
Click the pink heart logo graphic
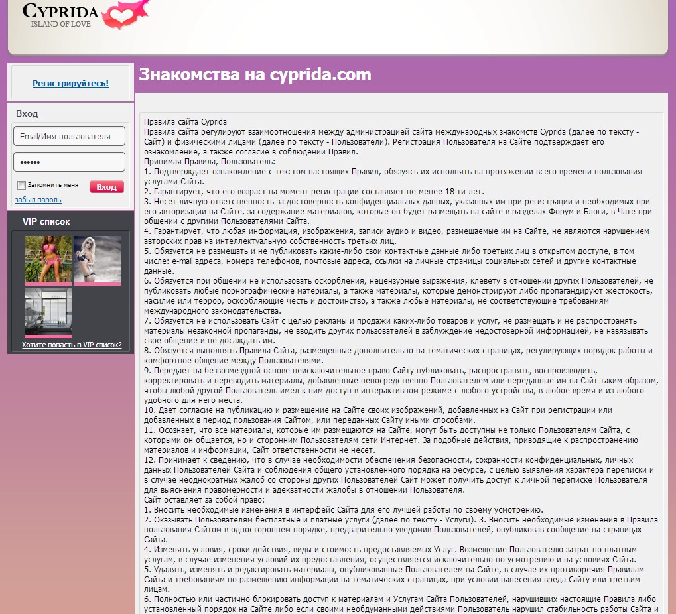125,15
